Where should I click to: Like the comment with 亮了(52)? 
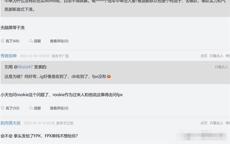tap(13, 108)
